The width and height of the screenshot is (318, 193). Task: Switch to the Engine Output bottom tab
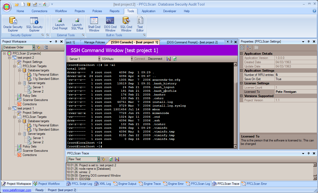coord(125,184)
